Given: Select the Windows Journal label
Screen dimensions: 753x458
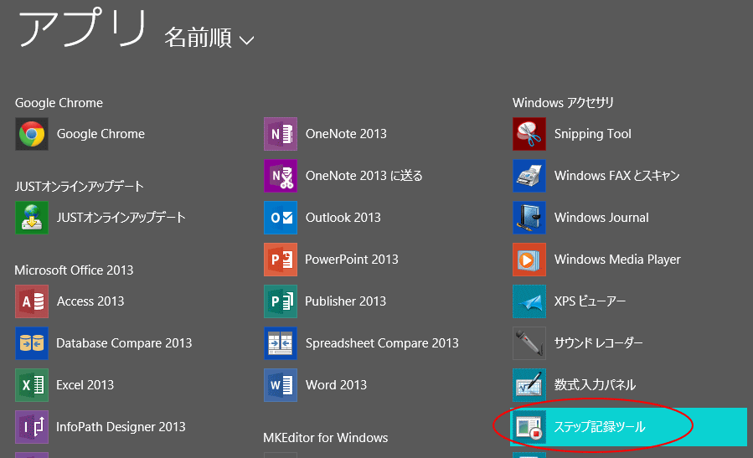Looking at the screenshot, I should (601, 218).
